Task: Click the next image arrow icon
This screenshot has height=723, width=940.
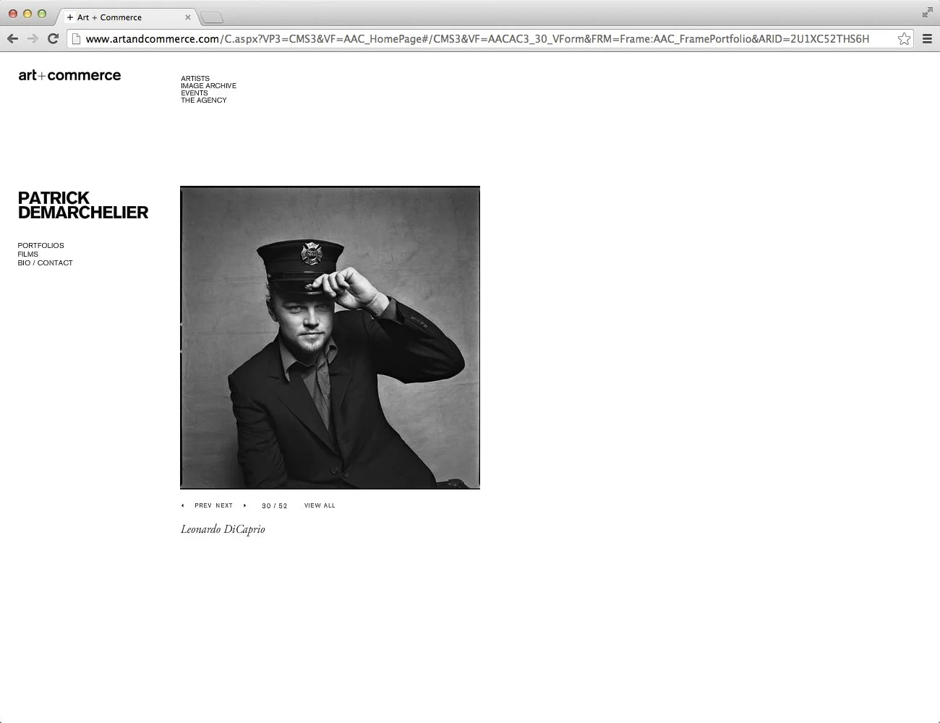Action: point(245,505)
